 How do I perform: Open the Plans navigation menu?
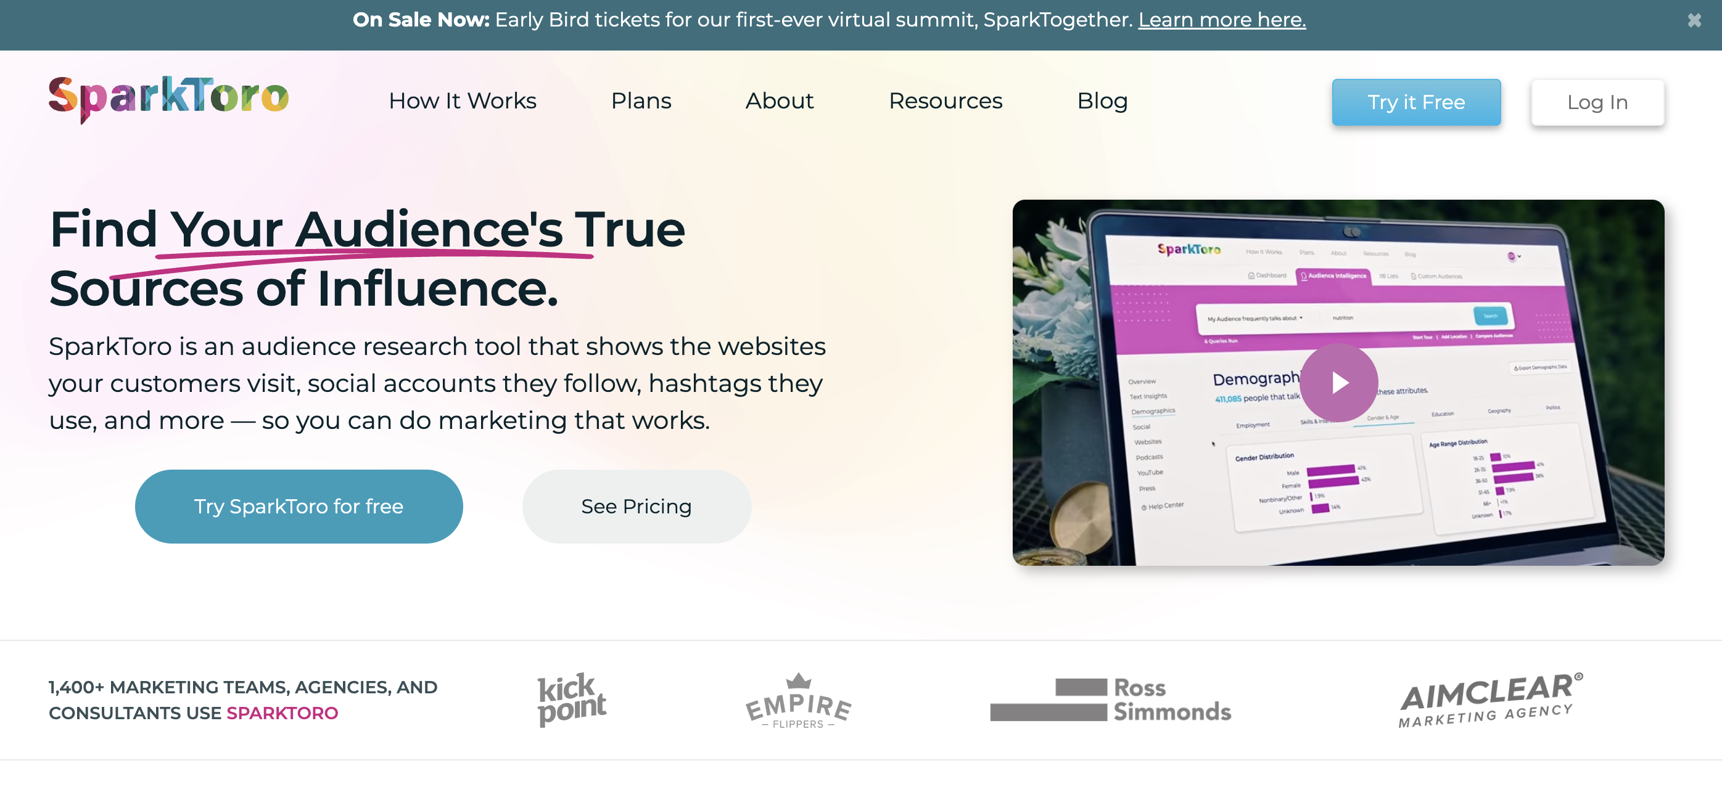(x=640, y=101)
